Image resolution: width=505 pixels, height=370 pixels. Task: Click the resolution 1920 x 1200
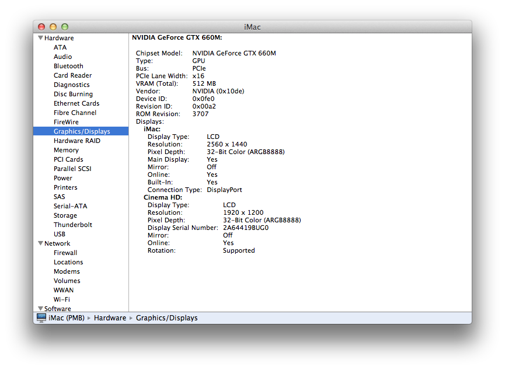243,212
